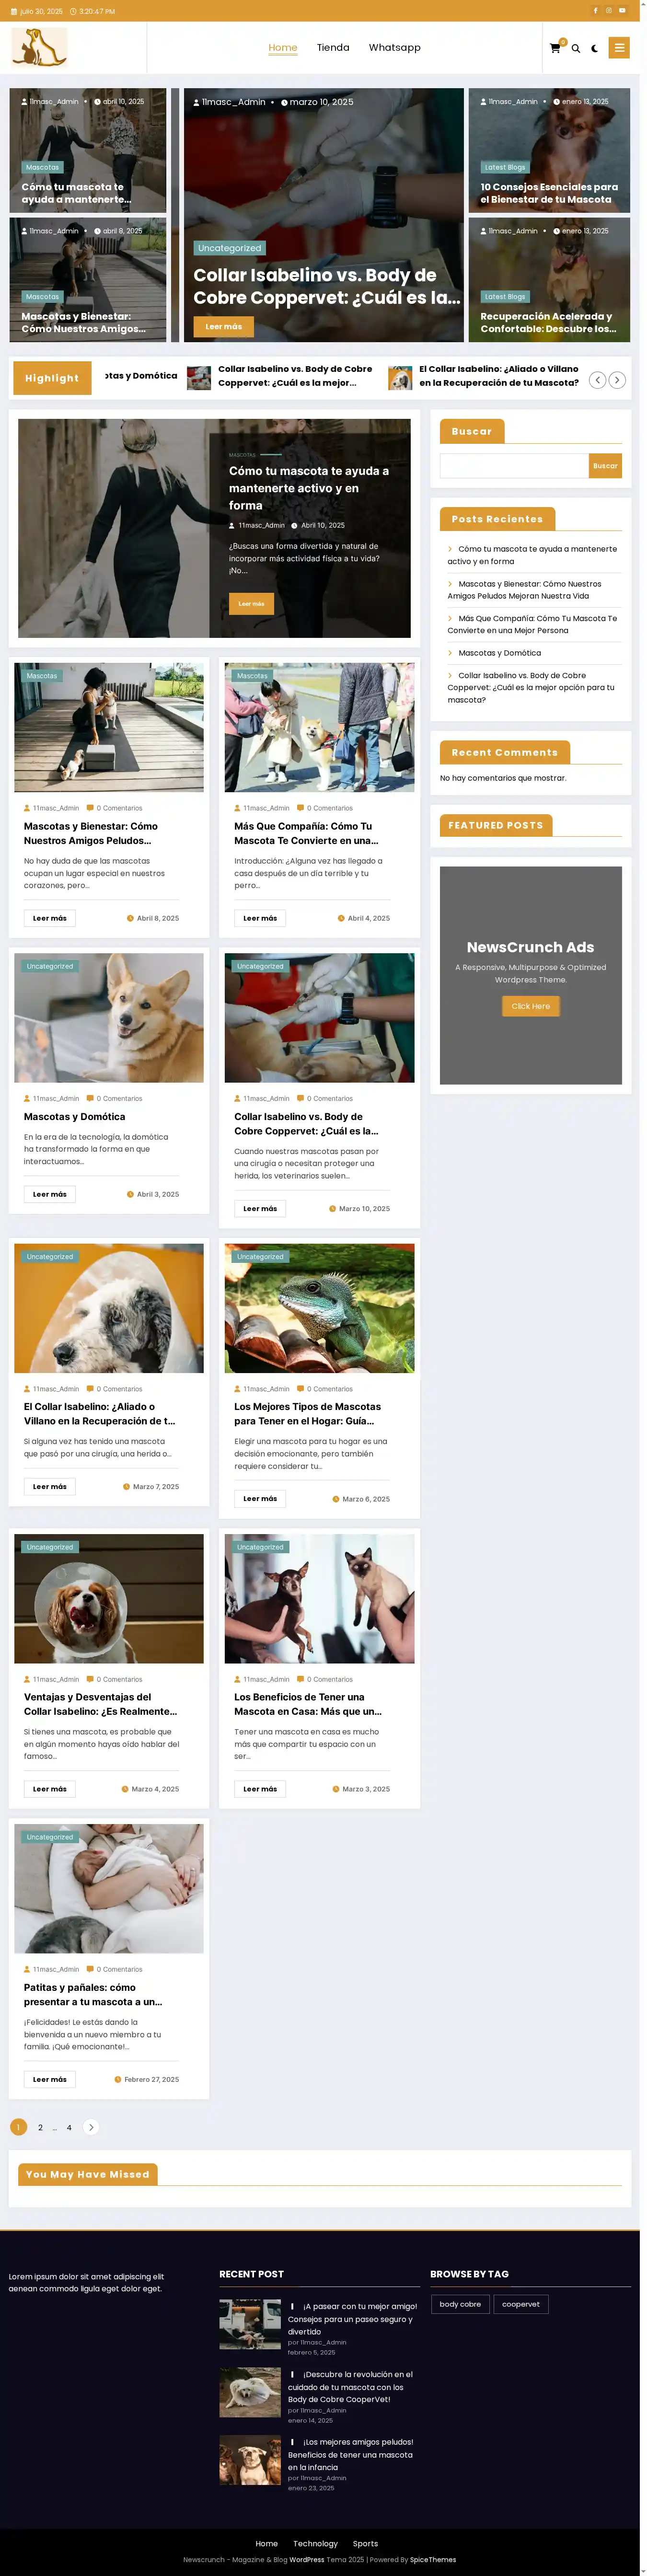Go to next pagination page arrow
This screenshot has height=2576, width=647.
[91, 2127]
